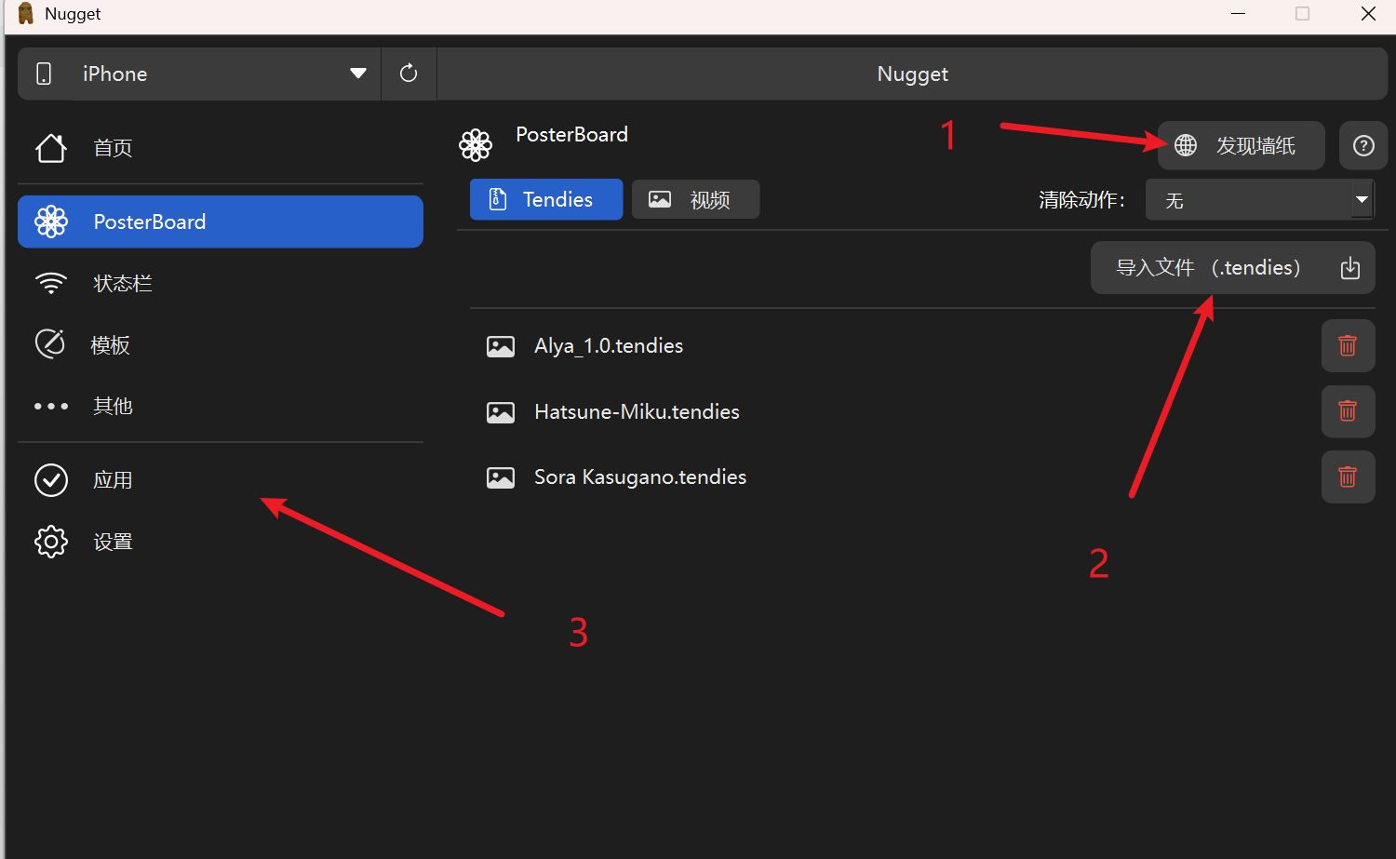Click the phone icon in device selector
Image resolution: width=1396 pixels, height=859 pixels.
tap(44, 74)
